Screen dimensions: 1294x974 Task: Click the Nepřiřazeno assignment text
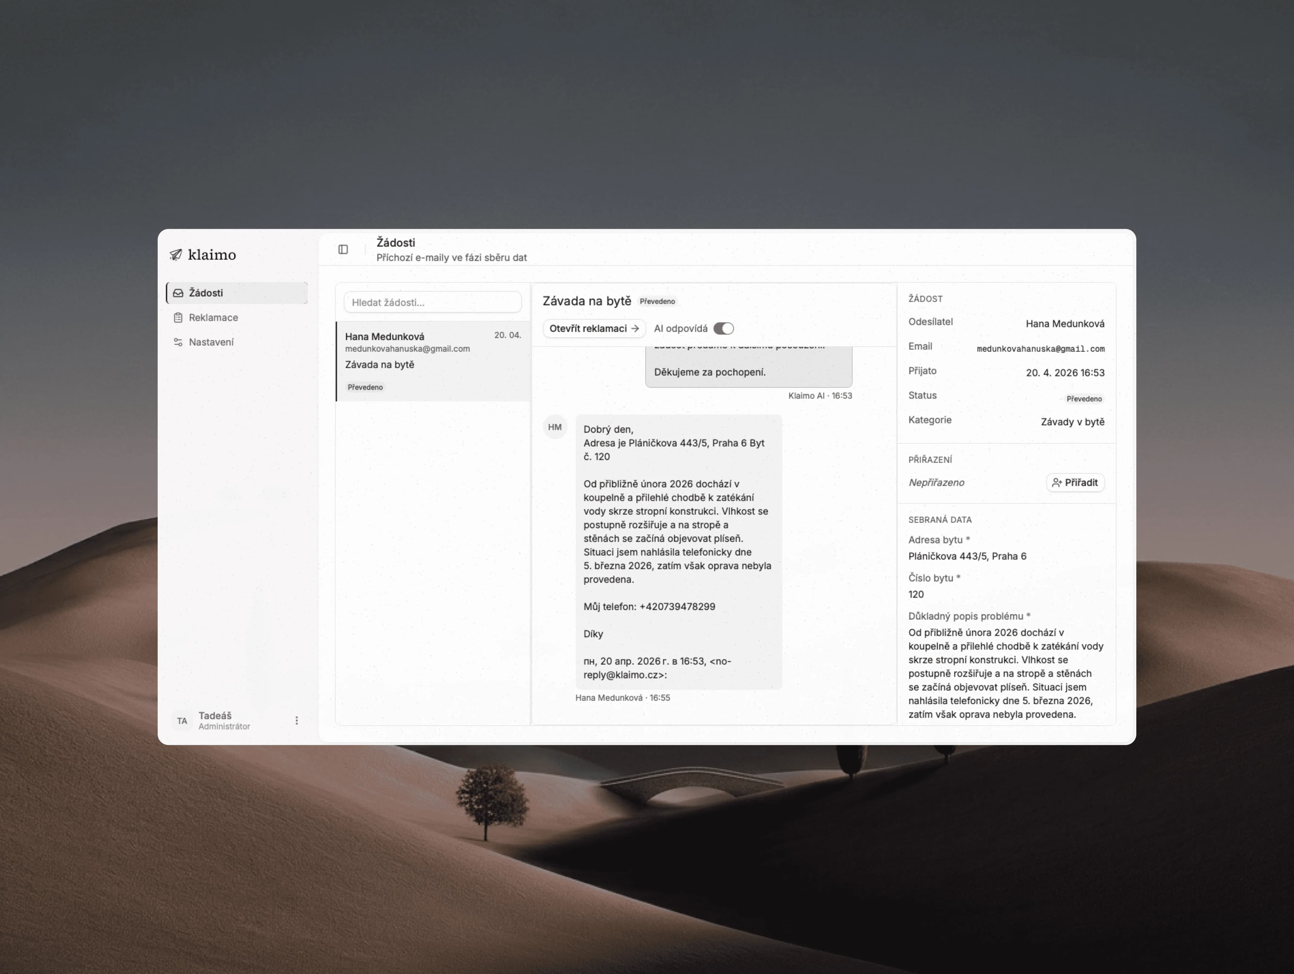point(936,482)
